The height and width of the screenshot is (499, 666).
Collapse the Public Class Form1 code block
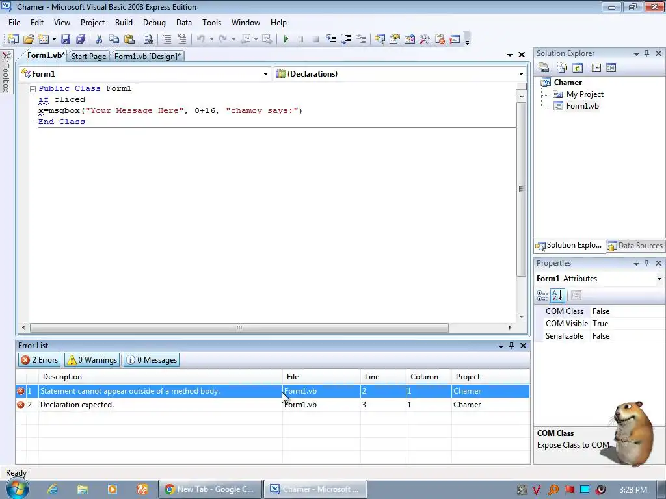click(x=33, y=89)
